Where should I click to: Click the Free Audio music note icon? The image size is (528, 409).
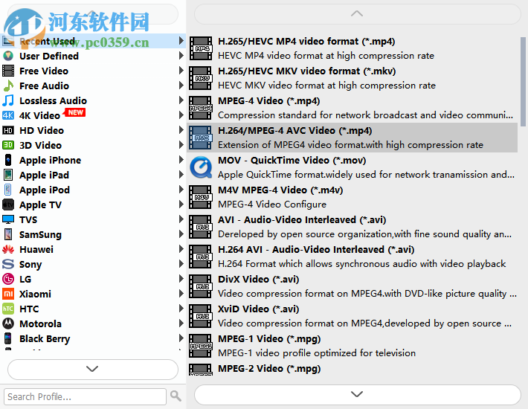(x=8, y=86)
